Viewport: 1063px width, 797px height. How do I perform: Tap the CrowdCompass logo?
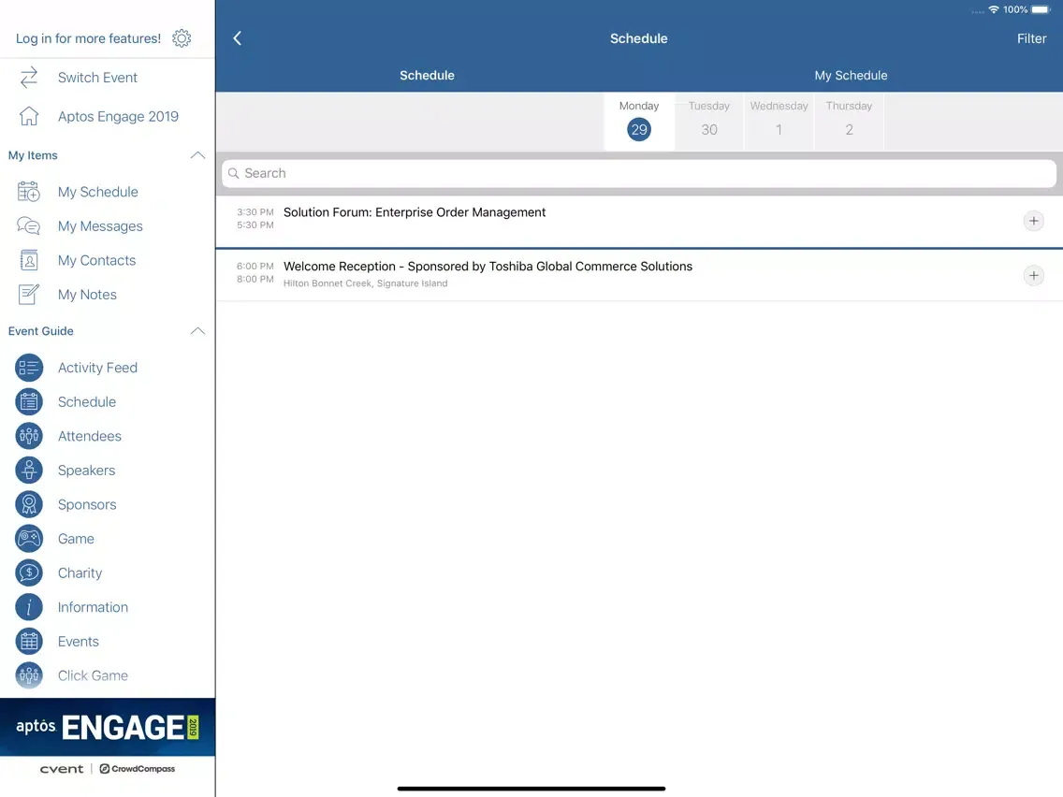pos(138,769)
